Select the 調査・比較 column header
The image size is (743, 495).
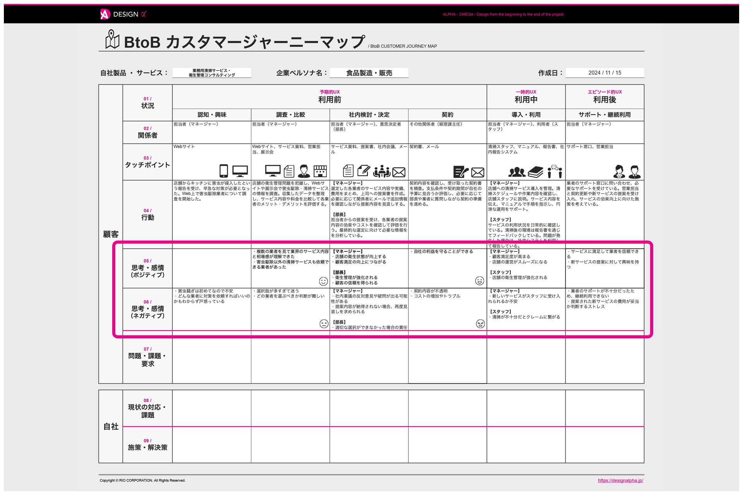290,114
